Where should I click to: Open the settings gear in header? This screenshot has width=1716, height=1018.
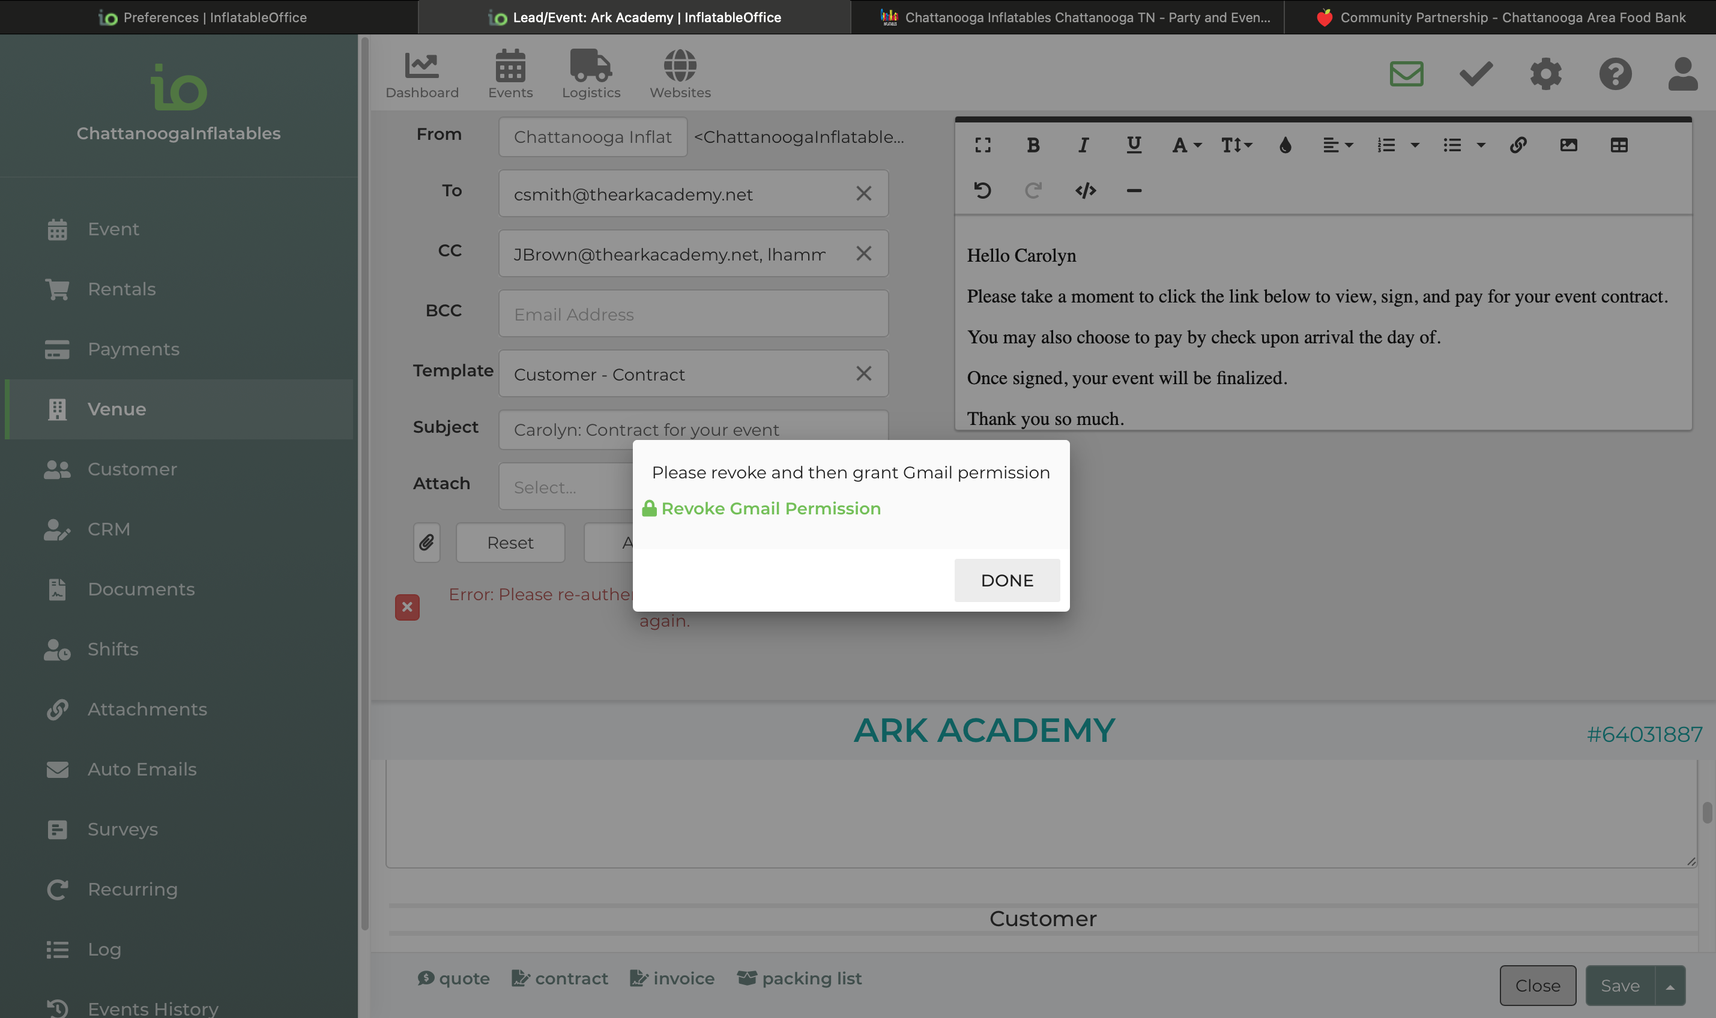coord(1545,74)
